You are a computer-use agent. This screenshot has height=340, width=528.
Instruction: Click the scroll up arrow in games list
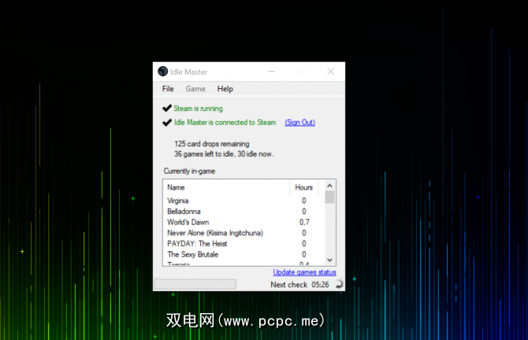coord(329,186)
